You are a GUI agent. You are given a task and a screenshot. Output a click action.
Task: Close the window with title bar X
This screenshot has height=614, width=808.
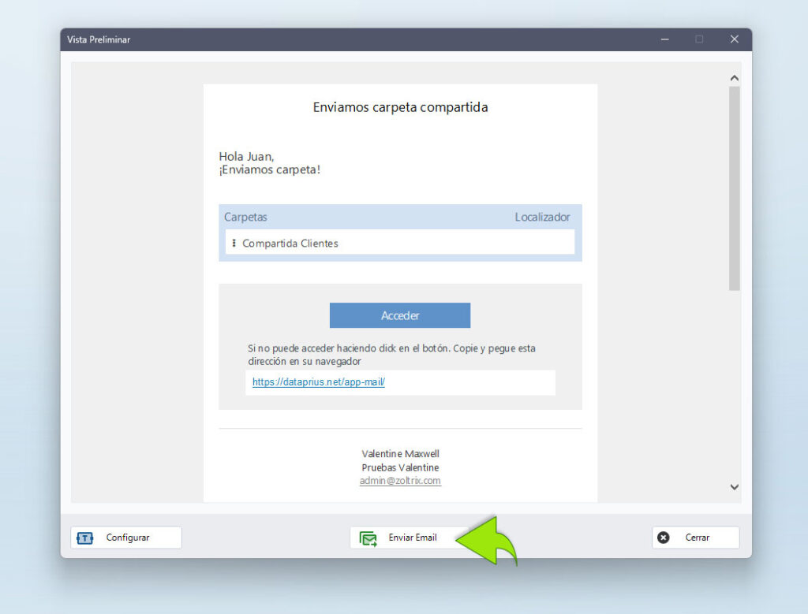[x=734, y=39]
